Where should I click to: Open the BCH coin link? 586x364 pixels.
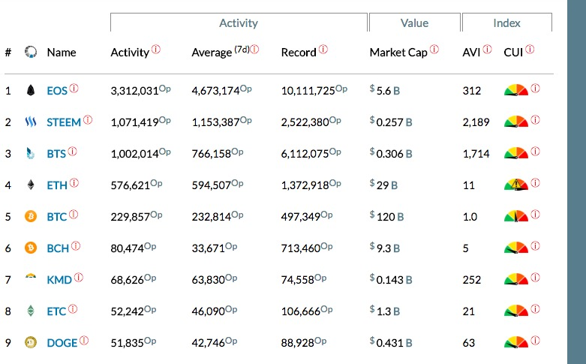58,248
